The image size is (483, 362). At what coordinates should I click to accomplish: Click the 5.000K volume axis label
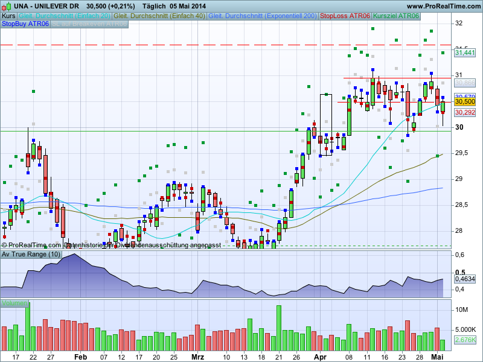click(x=465, y=329)
